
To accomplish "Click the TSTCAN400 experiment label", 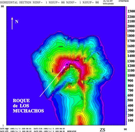I will pyautogui.click(x=108, y=4).
